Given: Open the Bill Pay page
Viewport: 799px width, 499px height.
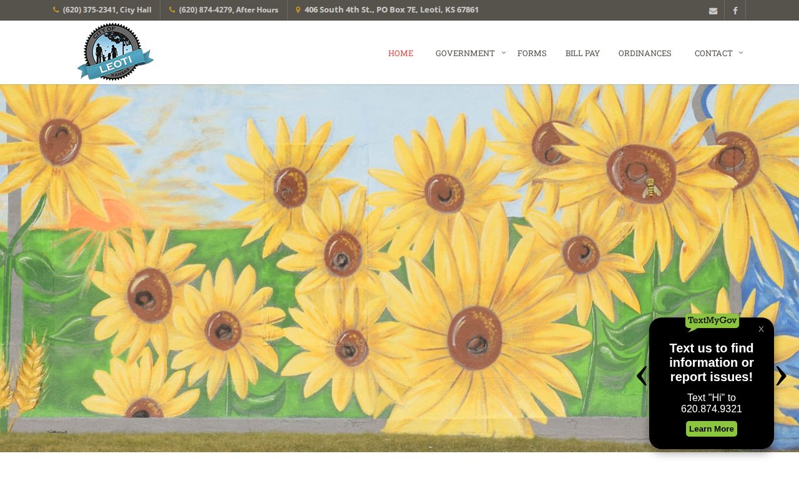Looking at the screenshot, I should pyautogui.click(x=582, y=54).
